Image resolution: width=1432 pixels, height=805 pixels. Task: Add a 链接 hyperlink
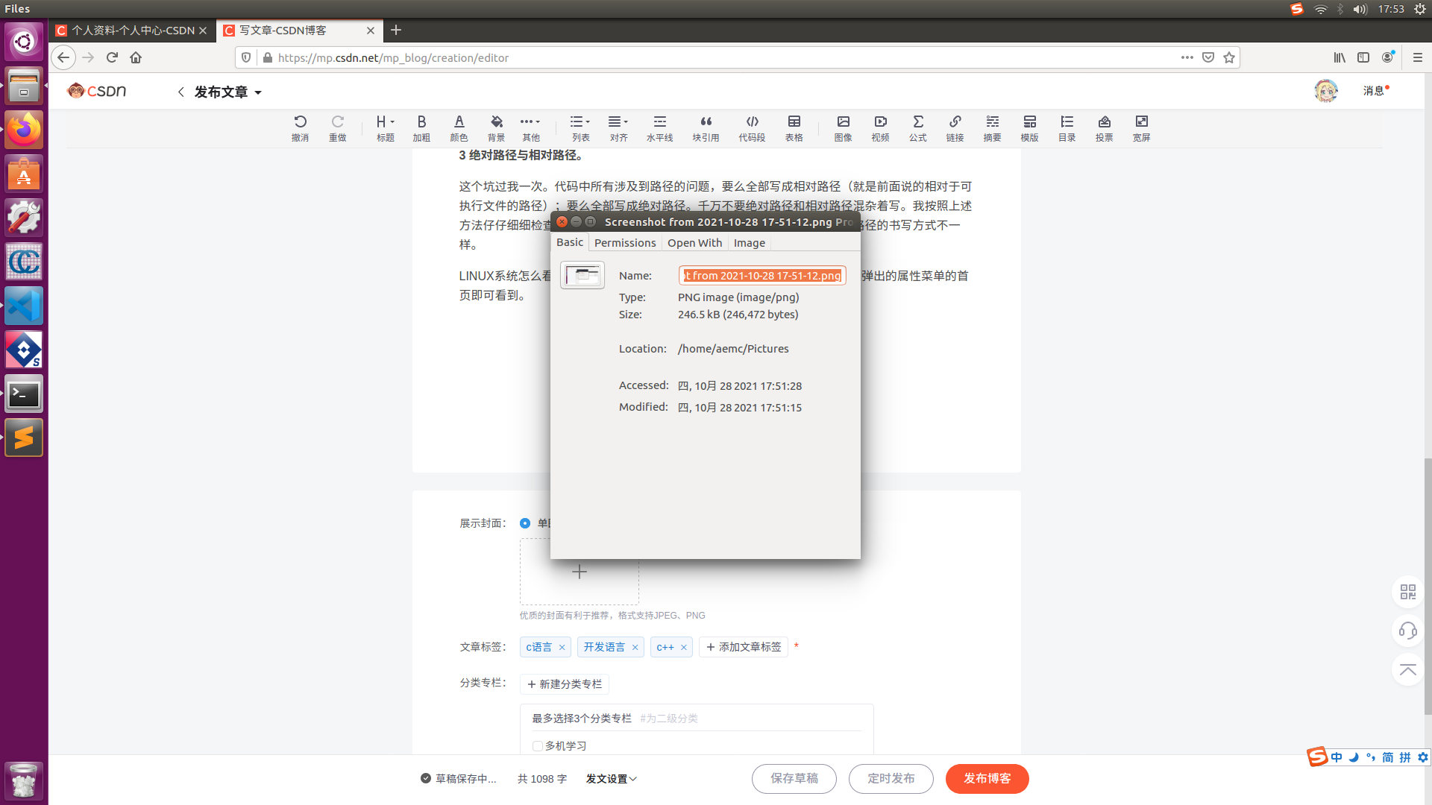(955, 127)
